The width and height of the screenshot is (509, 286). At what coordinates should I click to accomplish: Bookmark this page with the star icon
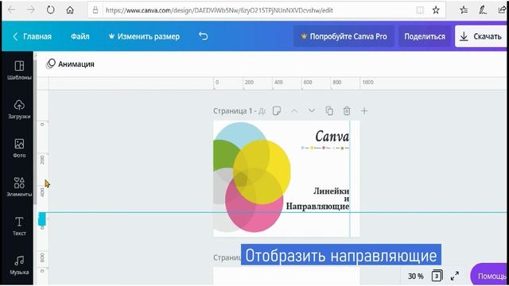pos(436,10)
